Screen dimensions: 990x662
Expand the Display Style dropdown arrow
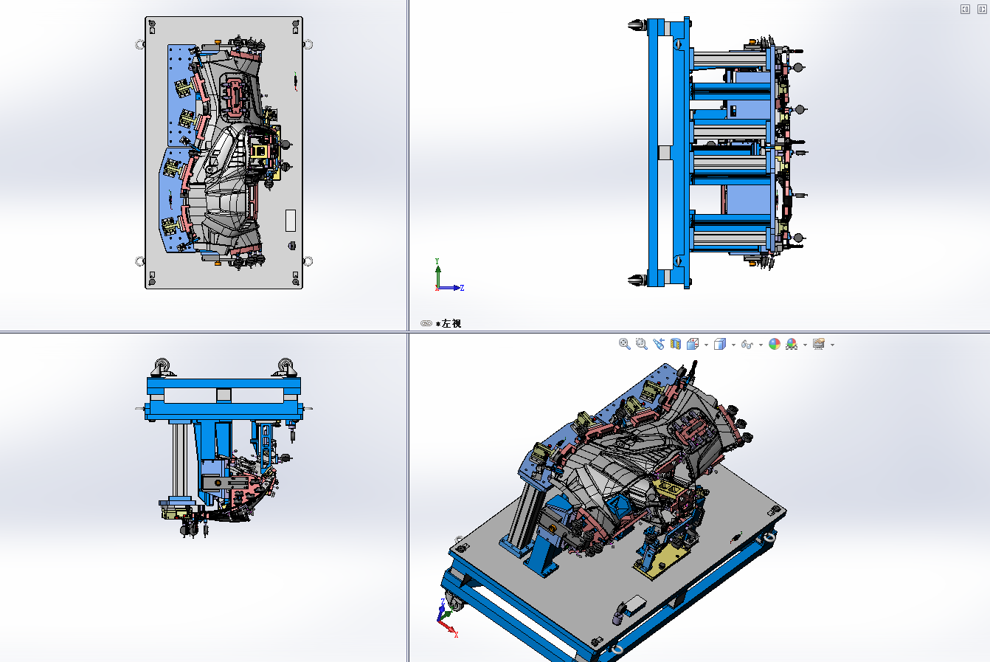[733, 345]
